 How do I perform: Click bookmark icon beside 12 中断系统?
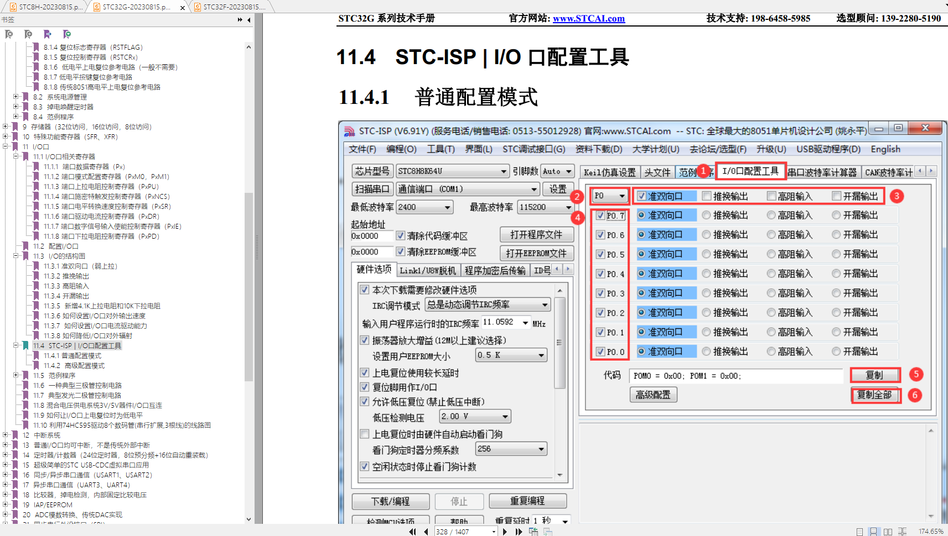click(x=15, y=435)
